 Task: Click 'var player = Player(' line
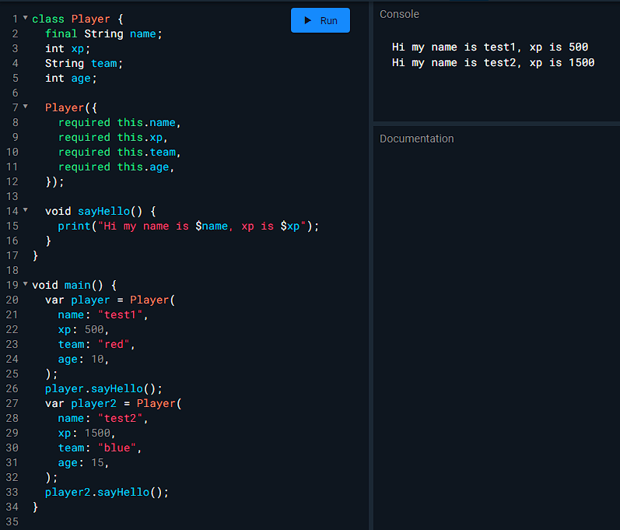pyautogui.click(x=110, y=300)
